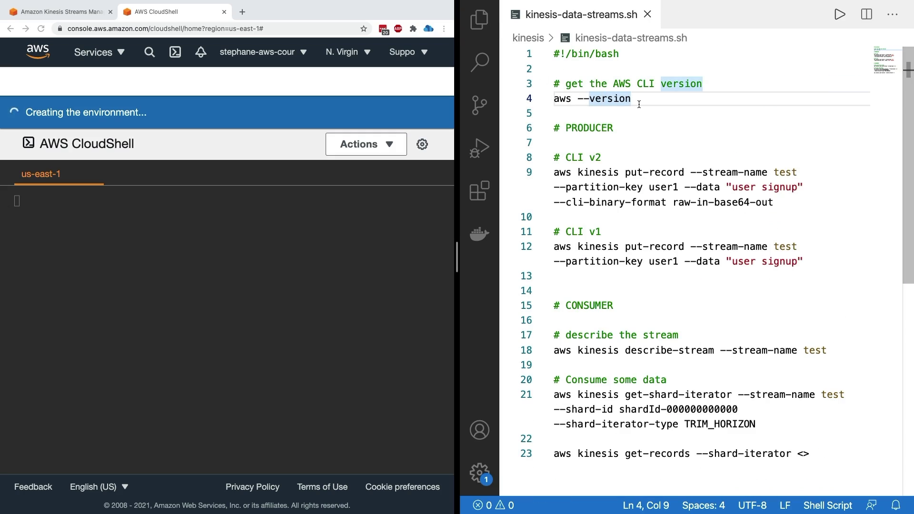Image resolution: width=914 pixels, height=514 pixels.
Task: Open the Docker panel icon
Action: [479, 234]
